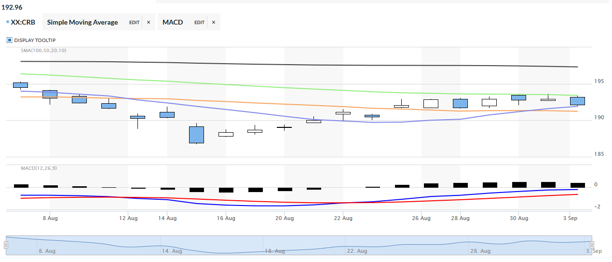Click the 28. Aug label in navigator
The image size is (612, 262).
[480, 251]
